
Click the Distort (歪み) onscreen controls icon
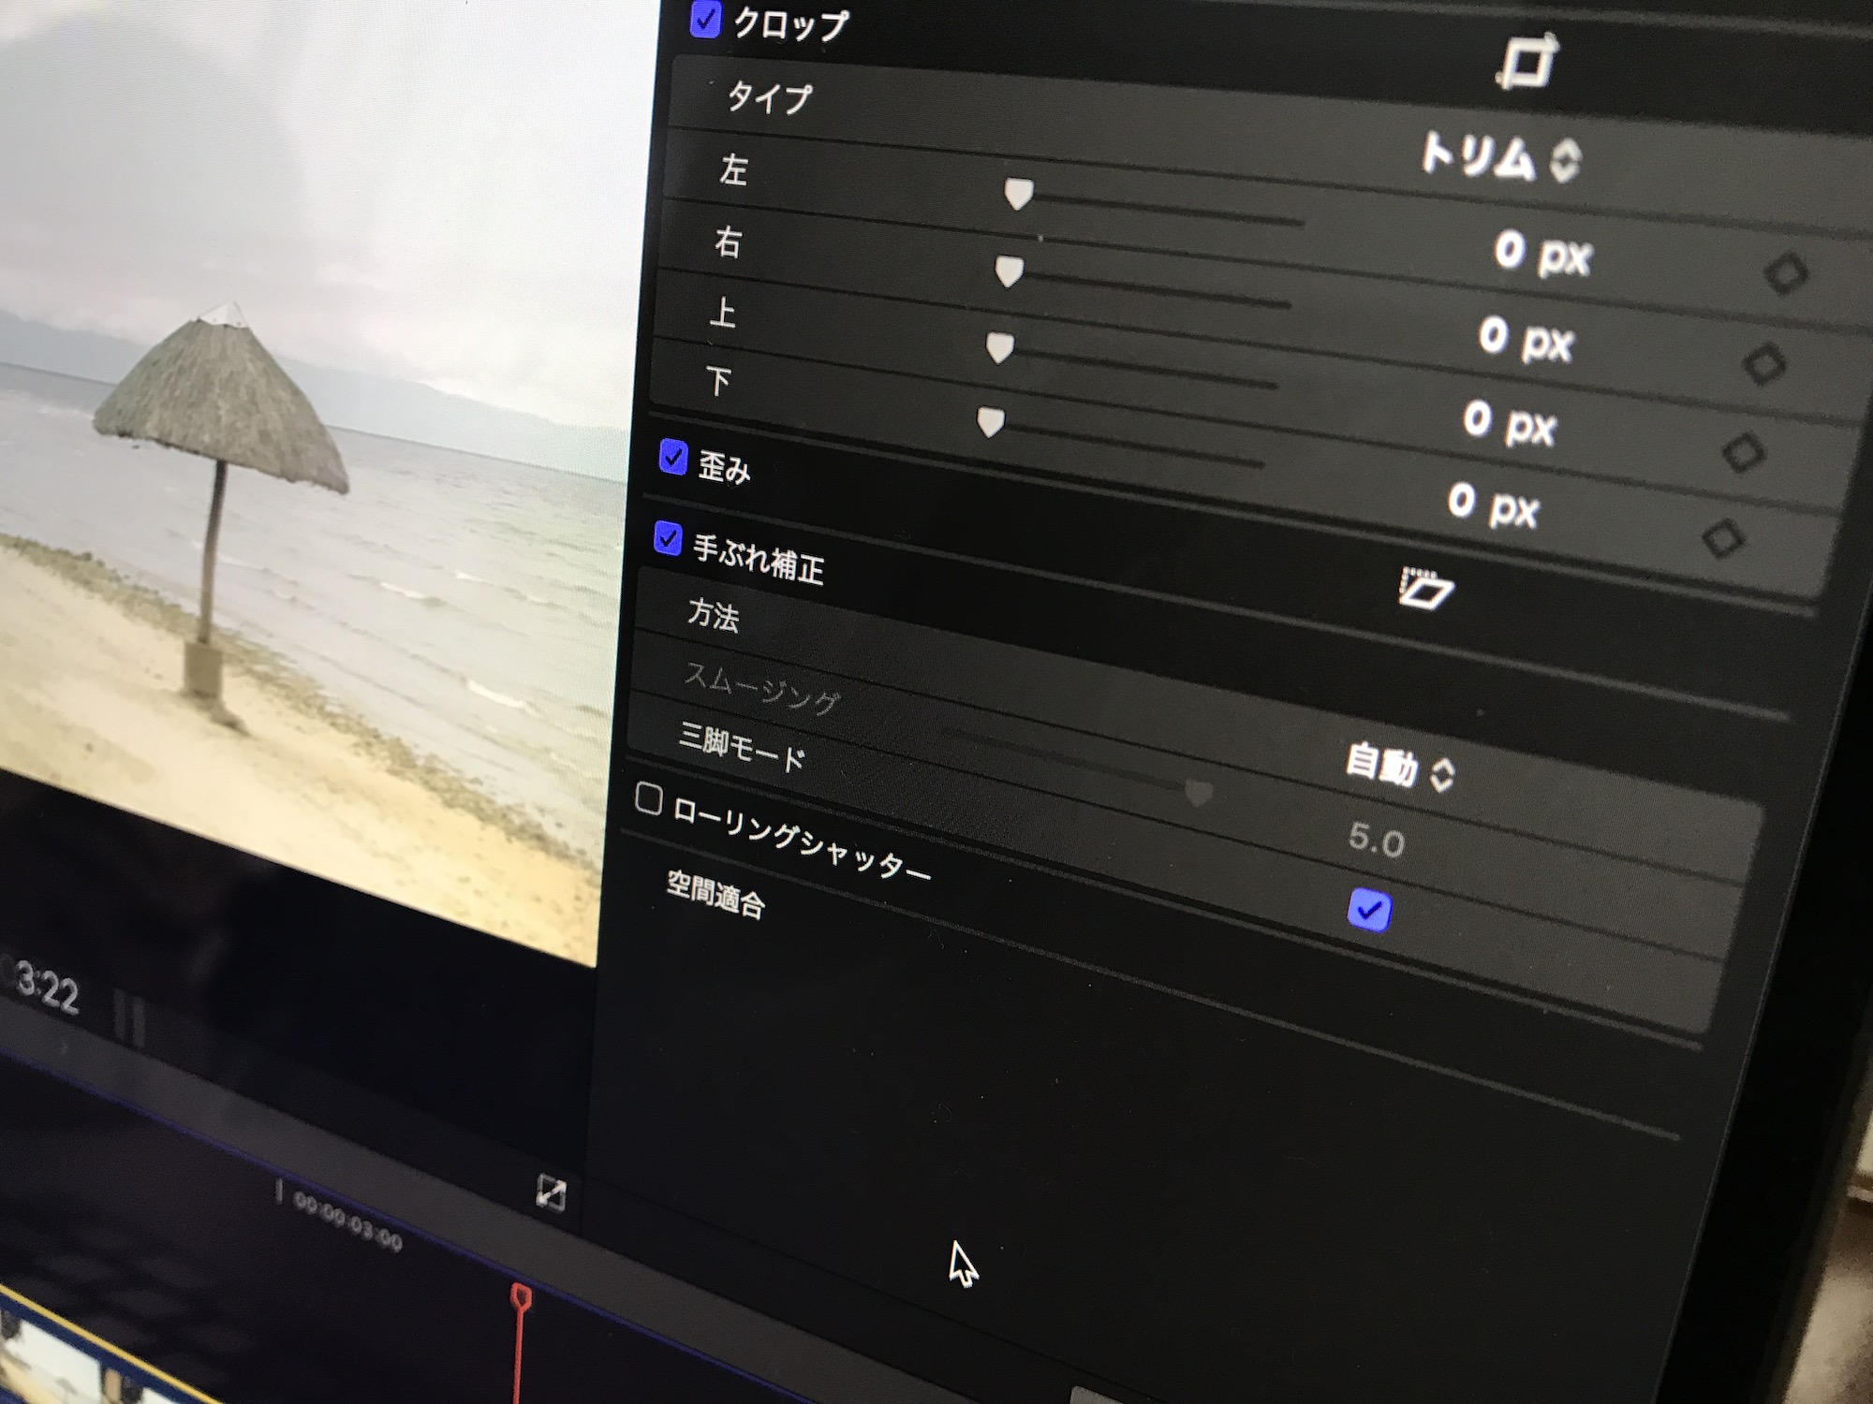1424,589
